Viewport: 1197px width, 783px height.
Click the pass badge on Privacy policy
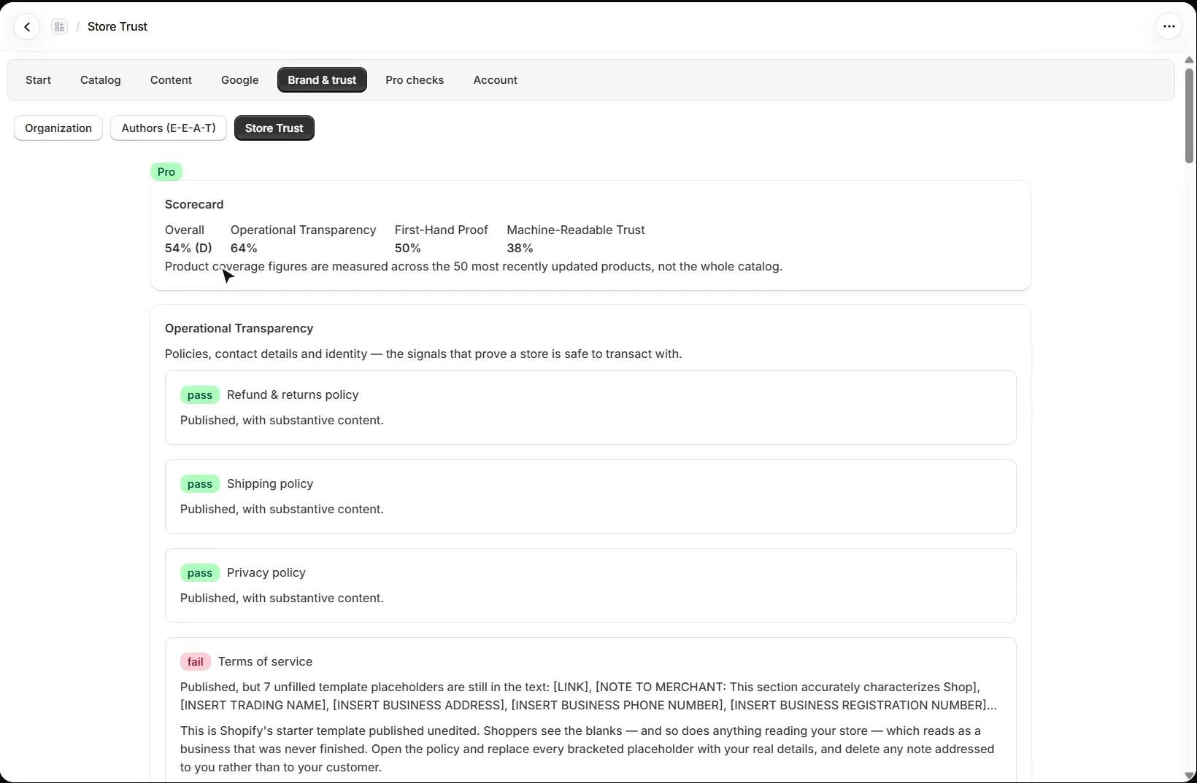[200, 573]
